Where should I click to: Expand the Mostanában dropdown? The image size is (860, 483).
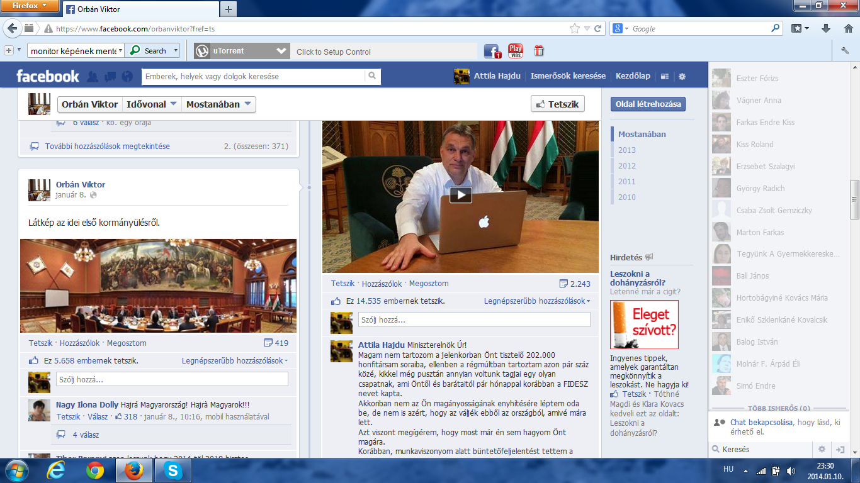pyautogui.click(x=218, y=104)
